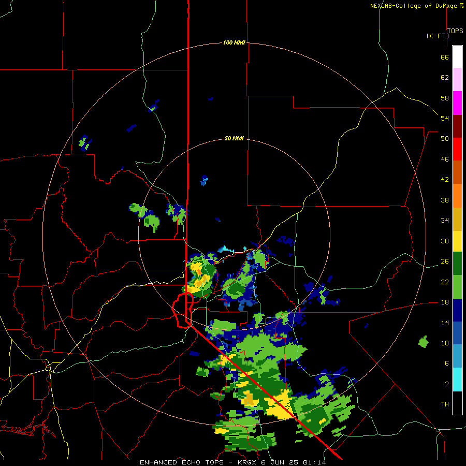Click the light pink 62 kft legend swatch

tap(457, 79)
